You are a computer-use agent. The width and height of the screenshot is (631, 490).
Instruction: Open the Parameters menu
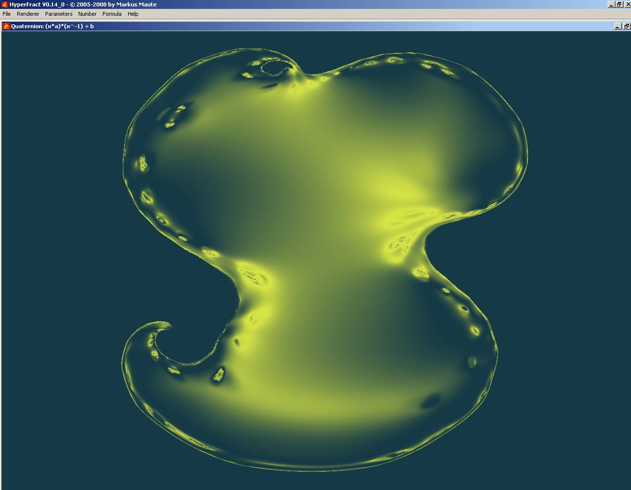click(x=58, y=14)
